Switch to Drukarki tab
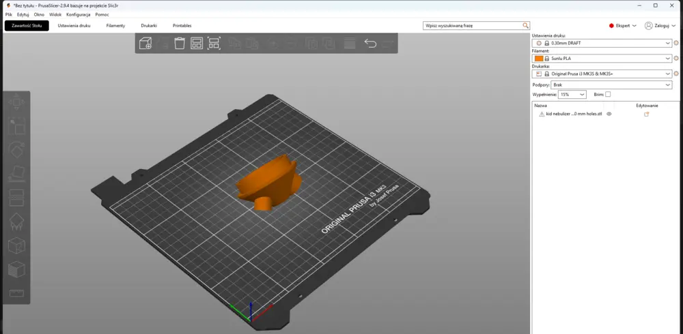Screen dimensions: 683x334 pyautogui.click(x=149, y=26)
